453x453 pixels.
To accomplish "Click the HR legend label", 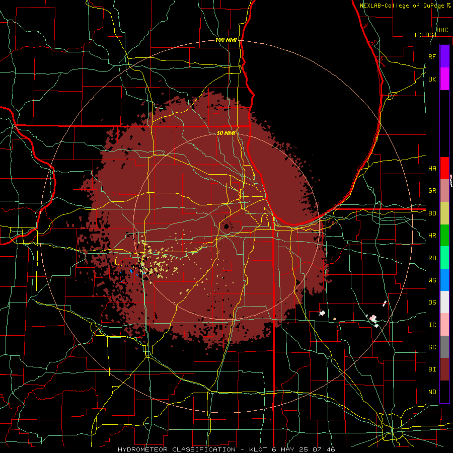I will (432, 236).
